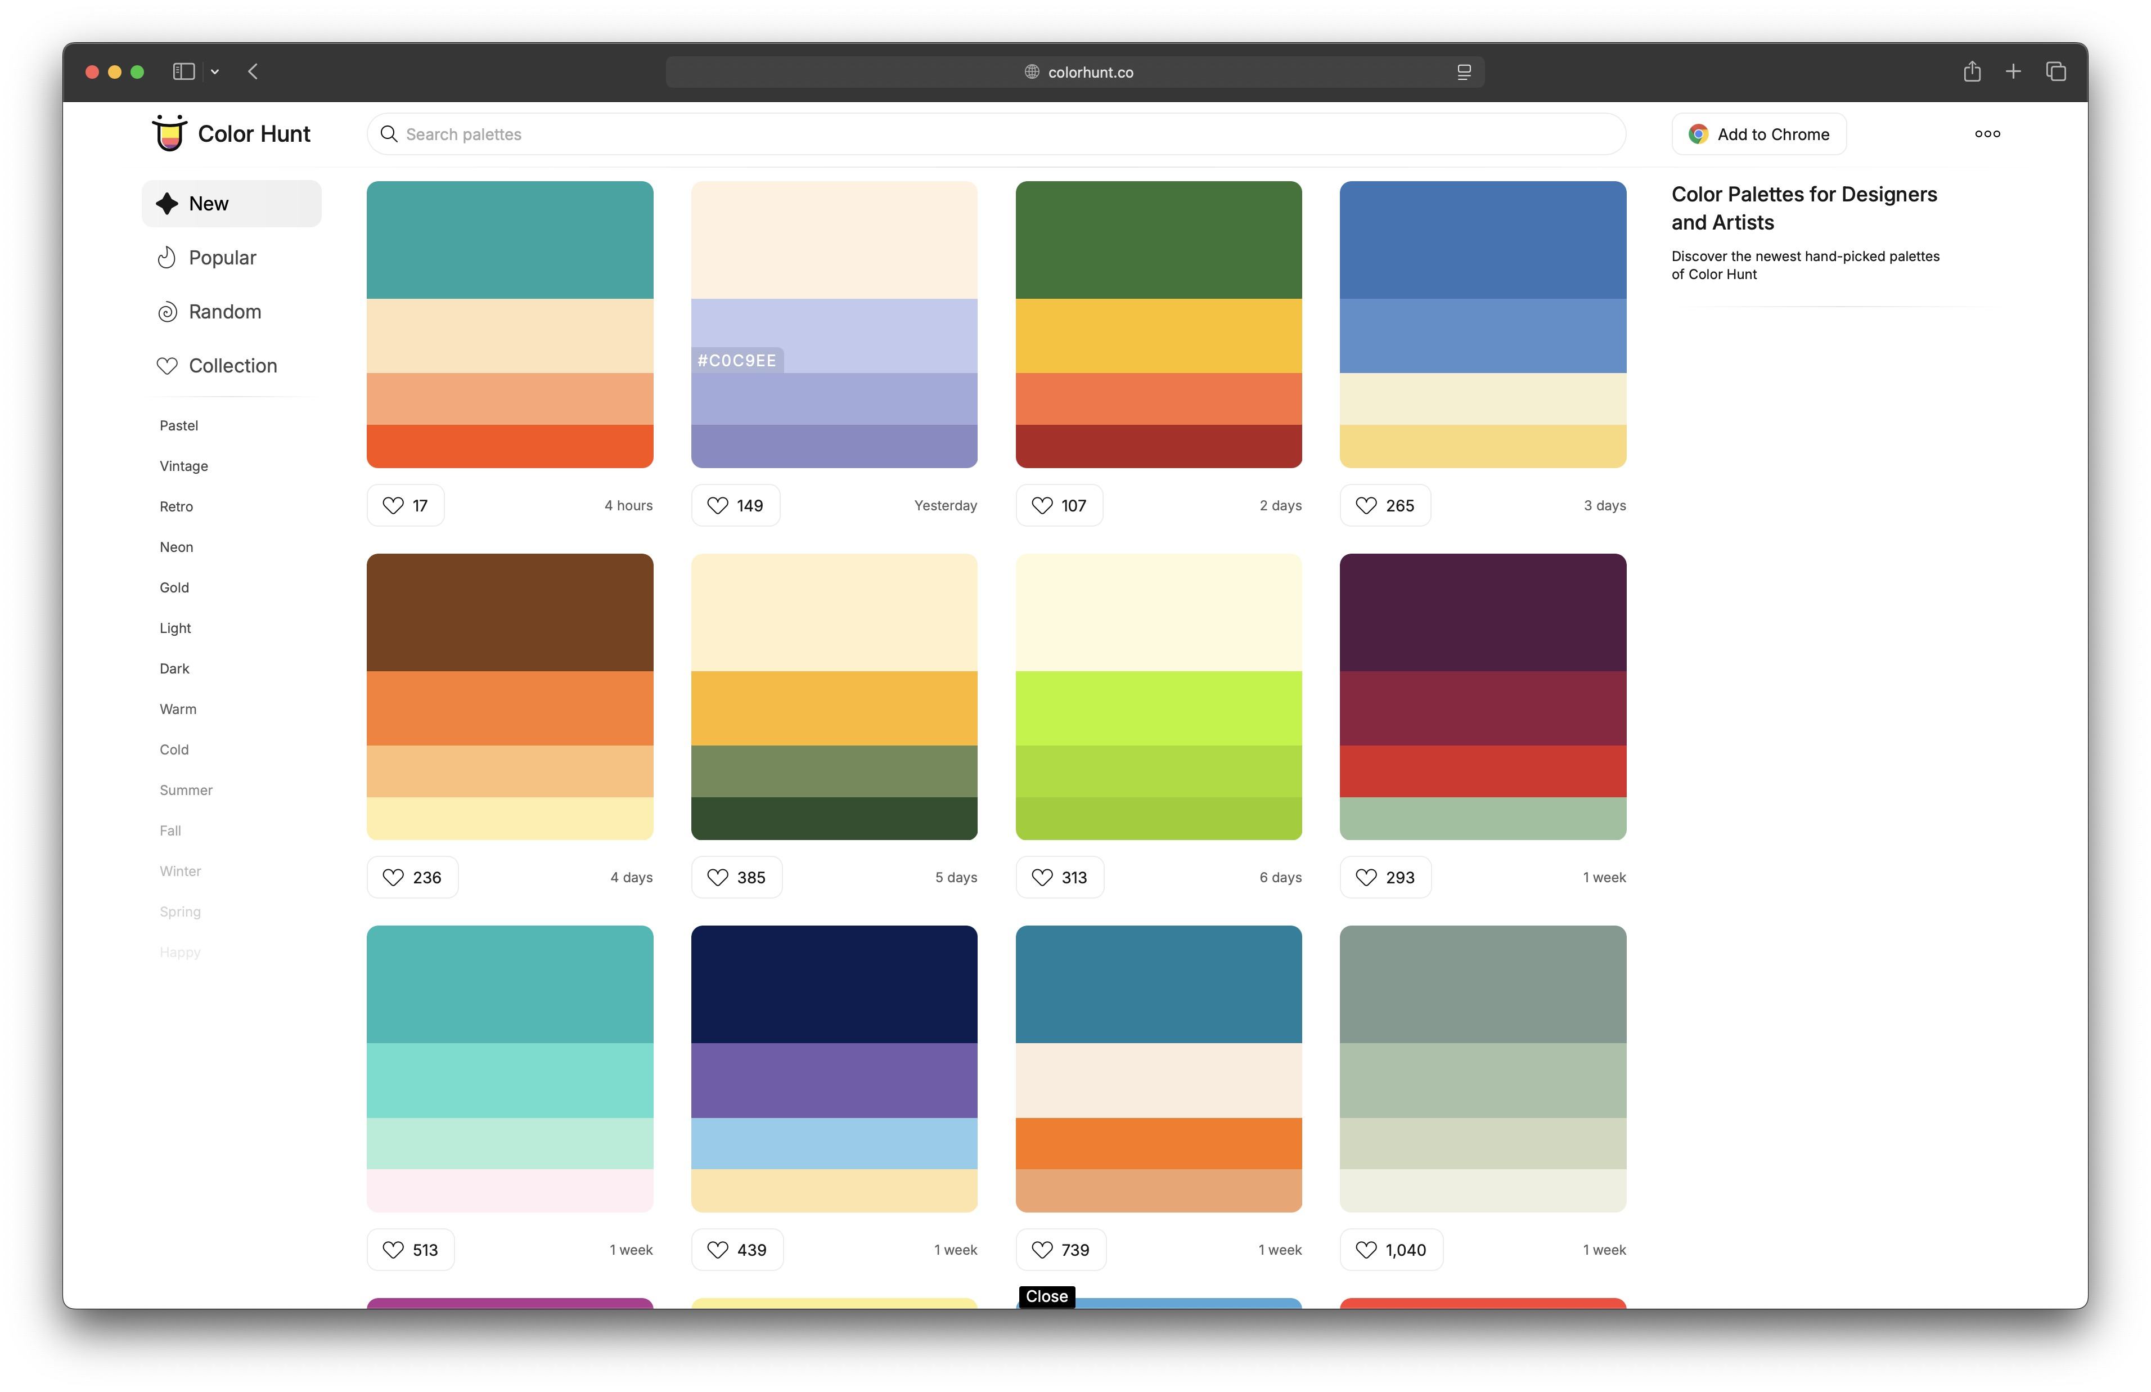The image size is (2151, 1392).
Task: Click the dark green swatch in 107-likes palette
Action: (1158, 240)
